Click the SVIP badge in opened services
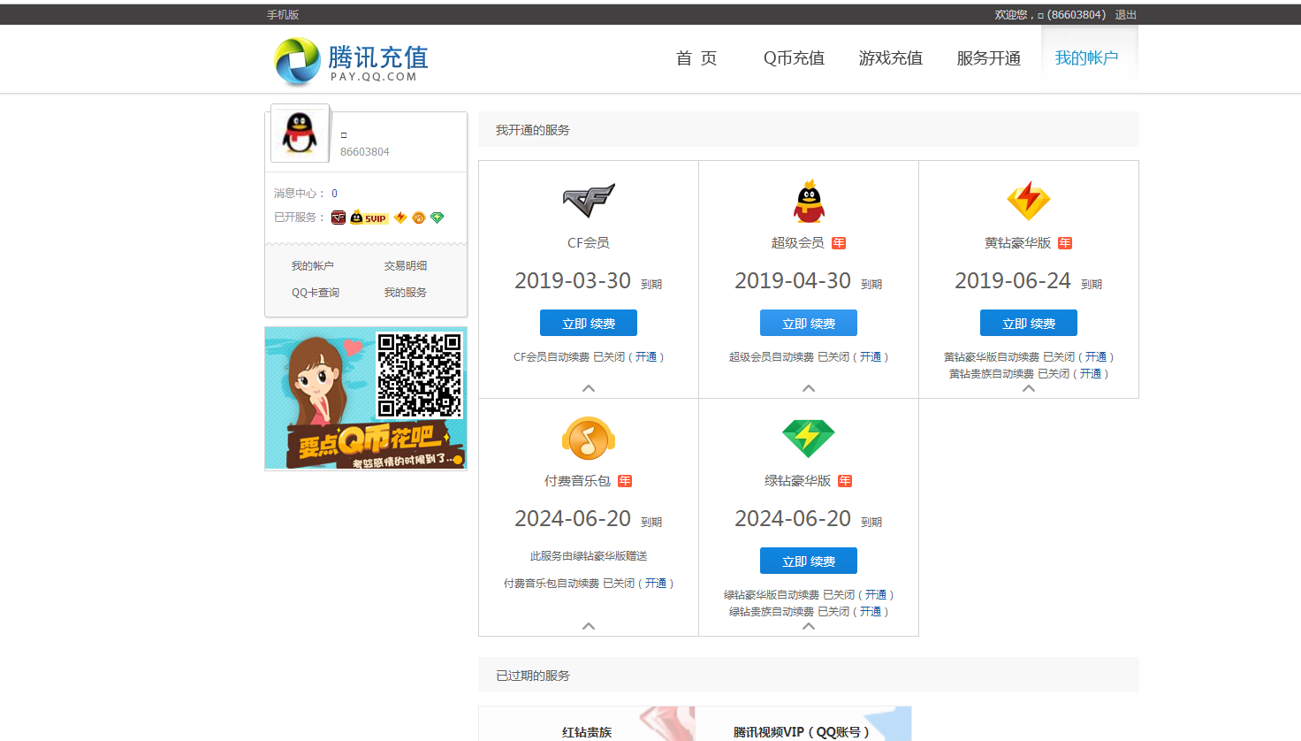Screen dimensions: 1301x741 coord(369,218)
